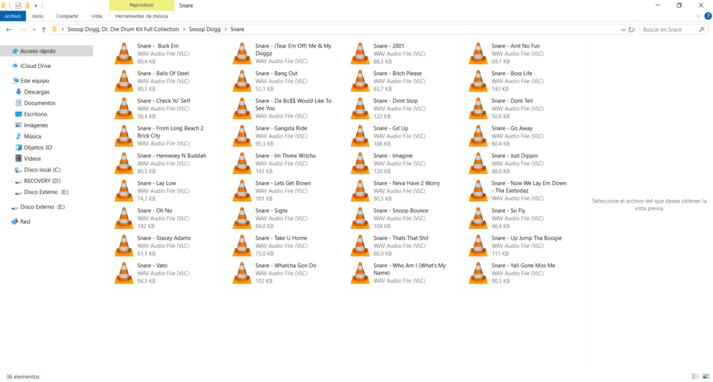The width and height of the screenshot is (713, 382).
Task: Select the icon of Snare - Aint No Fun
Action: click(x=478, y=54)
